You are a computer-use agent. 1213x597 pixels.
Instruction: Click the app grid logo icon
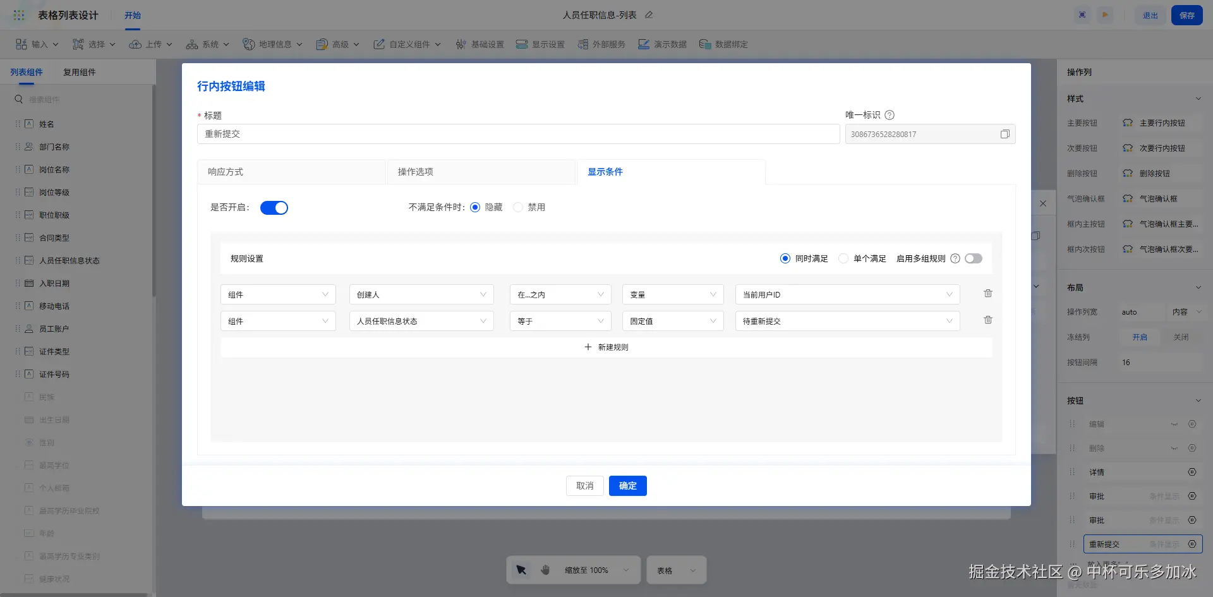pyautogui.click(x=20, y=15)
